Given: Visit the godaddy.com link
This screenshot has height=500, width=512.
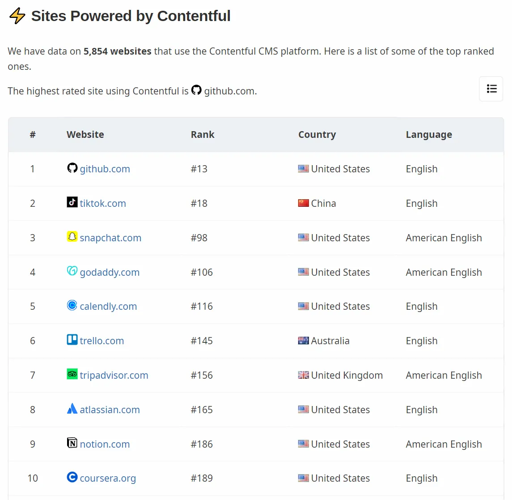Looking at the screenshot, I should click(110, 272).
